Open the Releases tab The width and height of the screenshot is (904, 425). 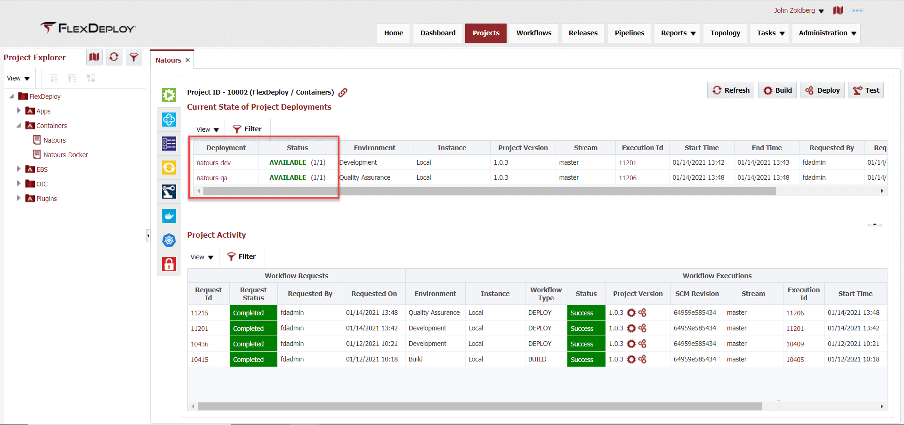583,33
